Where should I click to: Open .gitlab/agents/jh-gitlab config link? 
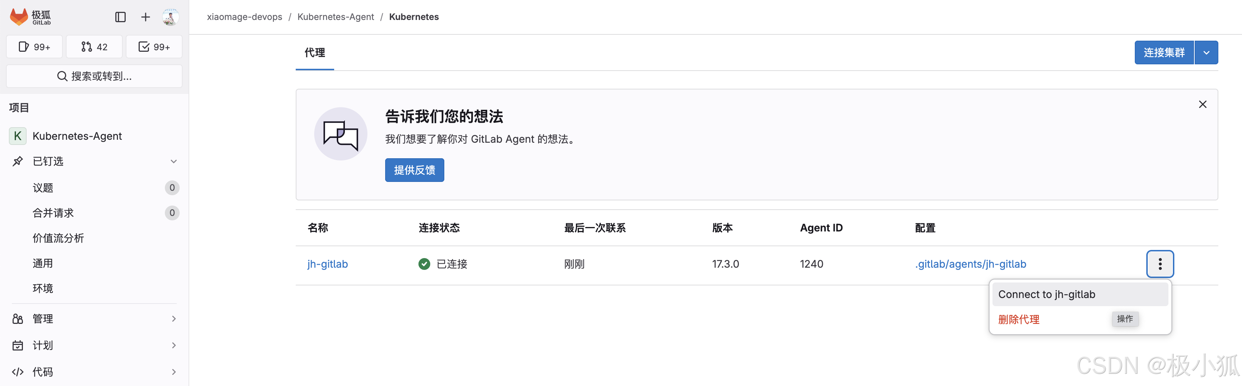(971, 264)
